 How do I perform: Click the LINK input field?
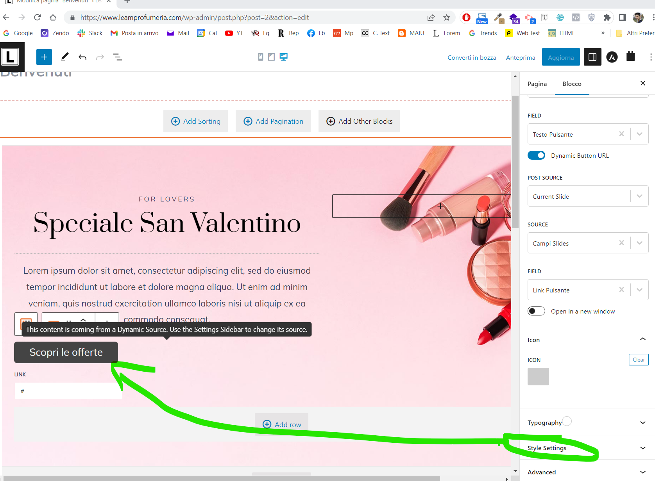coord(68,391)
